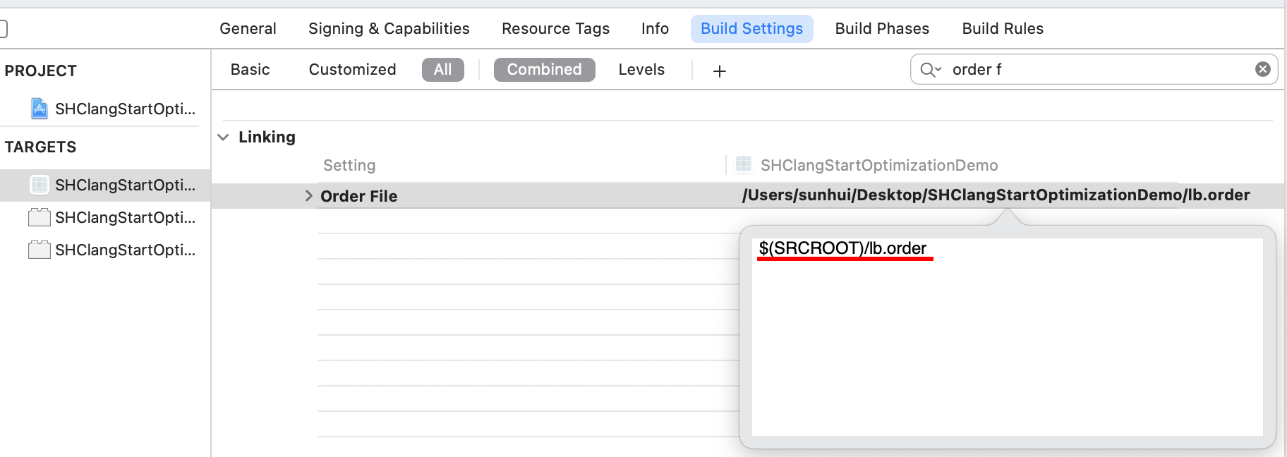Viewport: 1287px width, 457px height.
Task: Show Basic build settings
Action: 250,69
